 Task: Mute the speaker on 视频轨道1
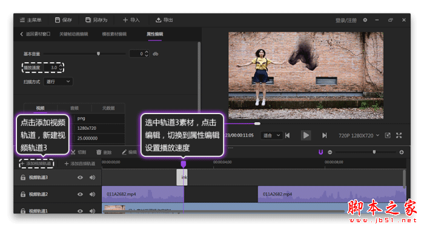(93, 211)
